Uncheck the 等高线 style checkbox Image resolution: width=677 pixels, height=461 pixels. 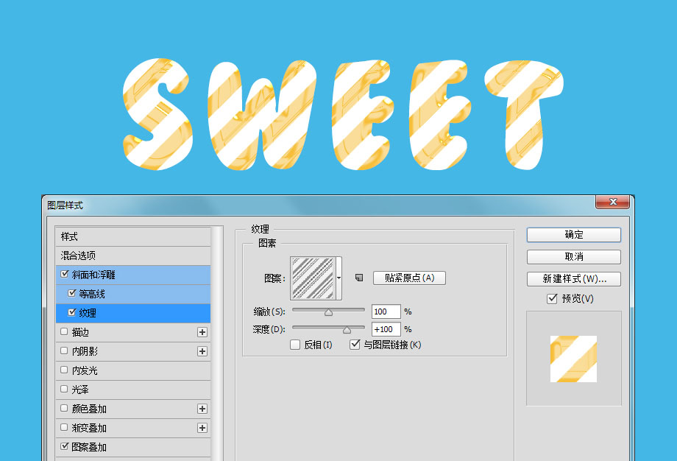tap(70, 295)
